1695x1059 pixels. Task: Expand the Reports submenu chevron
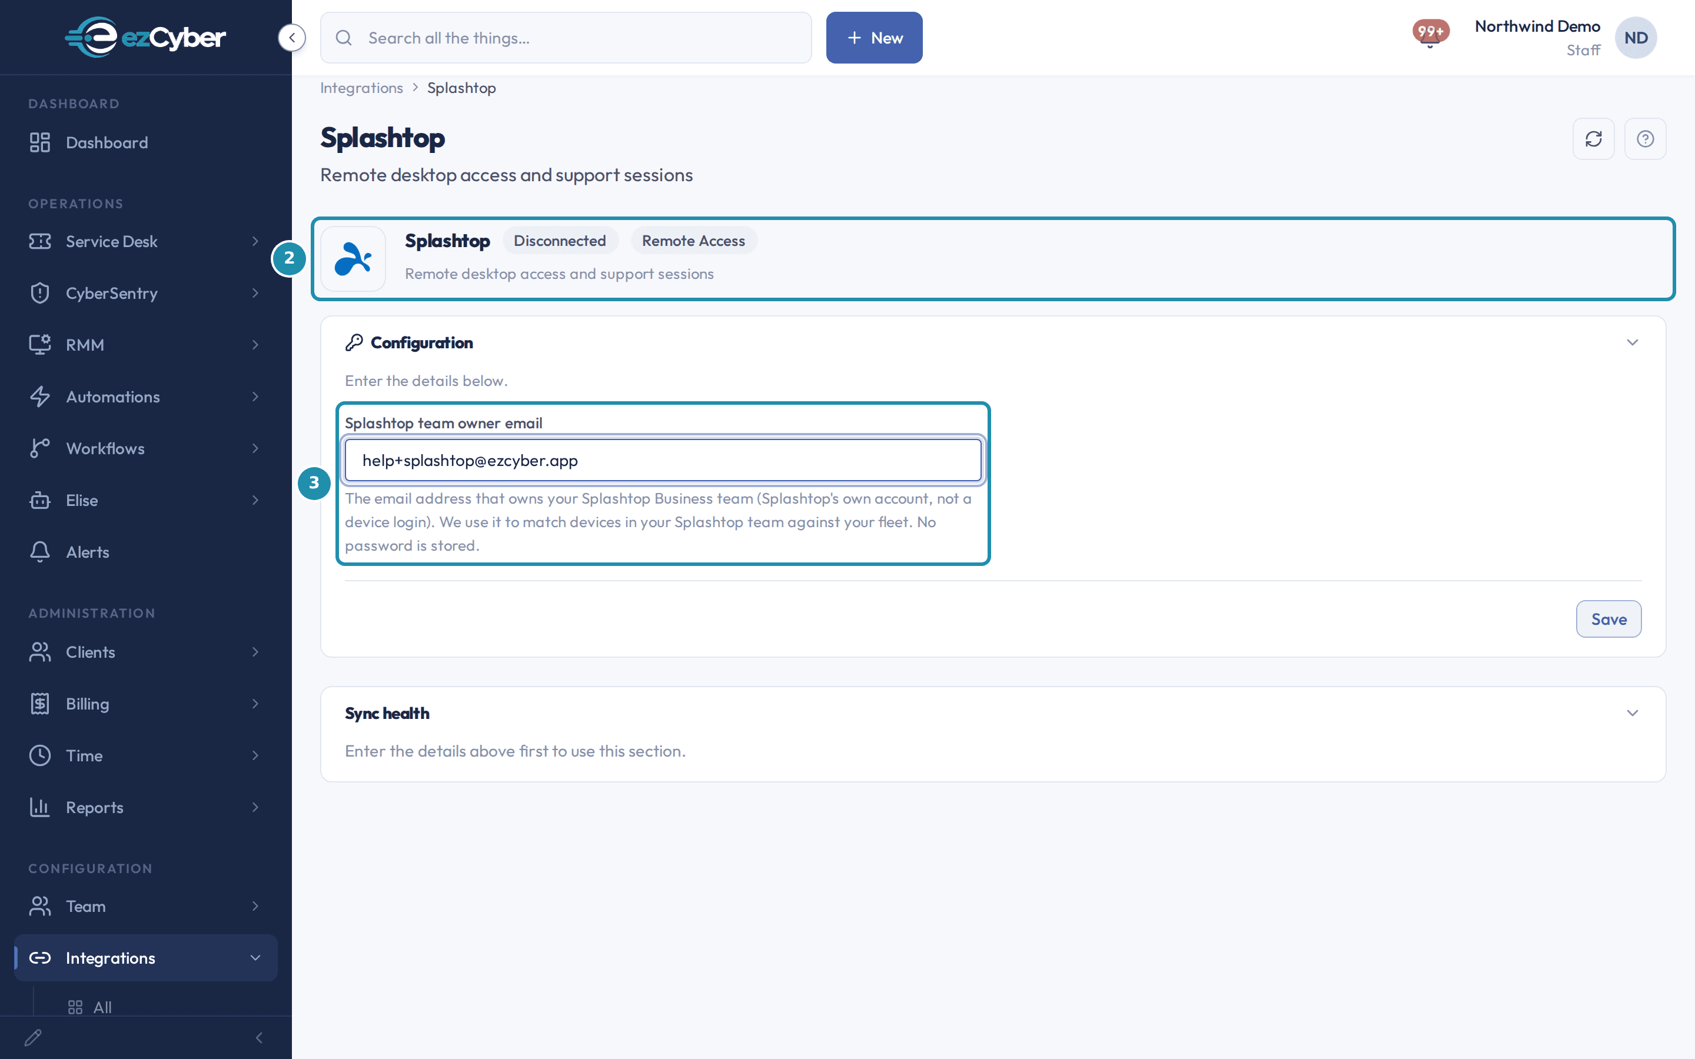tap(255, 808)
